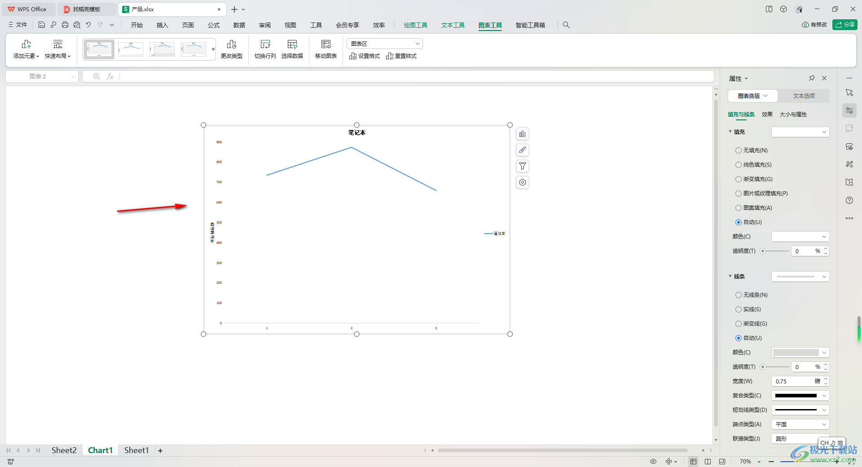Click 快速布局 quick layout icon

pos(57,49)
